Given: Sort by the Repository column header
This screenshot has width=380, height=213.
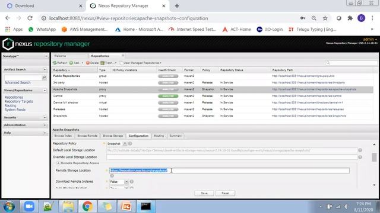Looking at the screenshot, I should [x=75, y=70].
